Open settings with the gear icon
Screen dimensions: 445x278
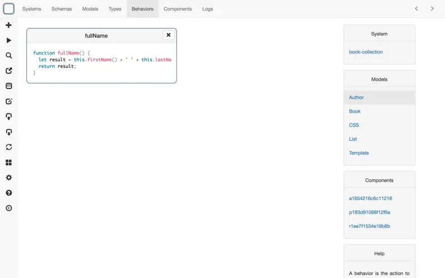coord(9,177)
